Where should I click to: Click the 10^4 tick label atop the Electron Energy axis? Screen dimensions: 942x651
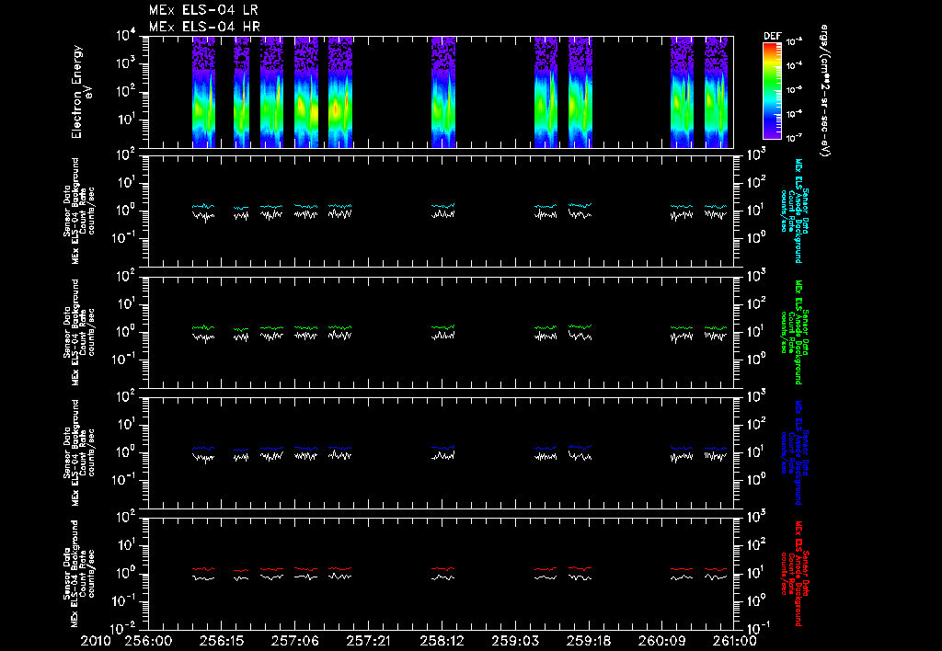point(127,36)
